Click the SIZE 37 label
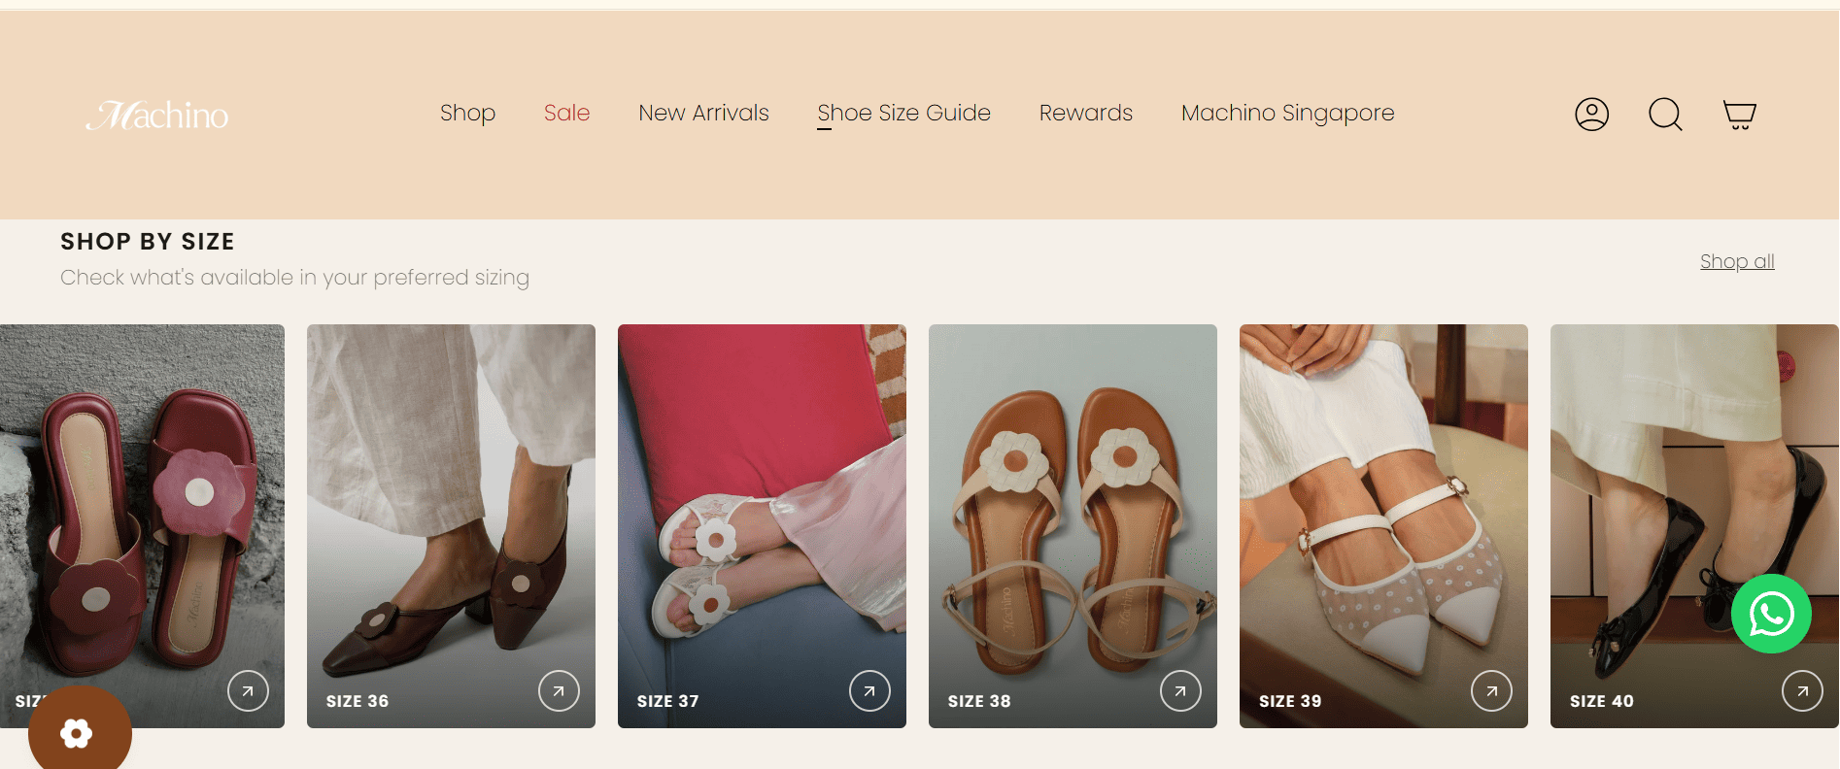The image size is (1840, 769). click(x=668, y=701)
